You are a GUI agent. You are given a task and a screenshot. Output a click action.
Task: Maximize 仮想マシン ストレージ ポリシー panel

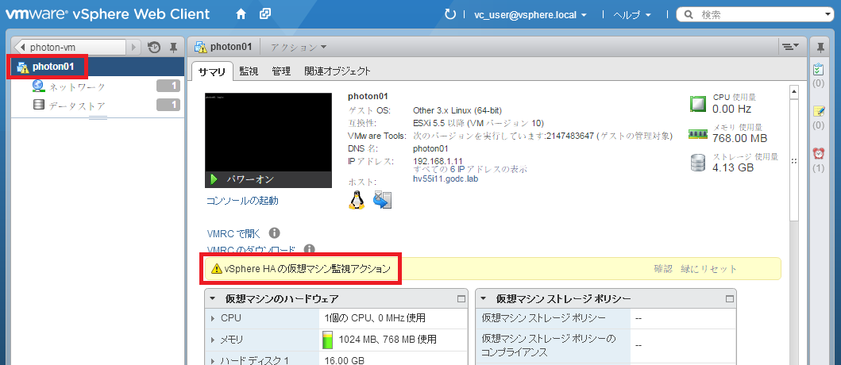coord(730,298)
